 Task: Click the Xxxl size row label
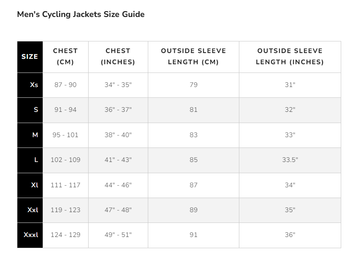pos(31,235)
